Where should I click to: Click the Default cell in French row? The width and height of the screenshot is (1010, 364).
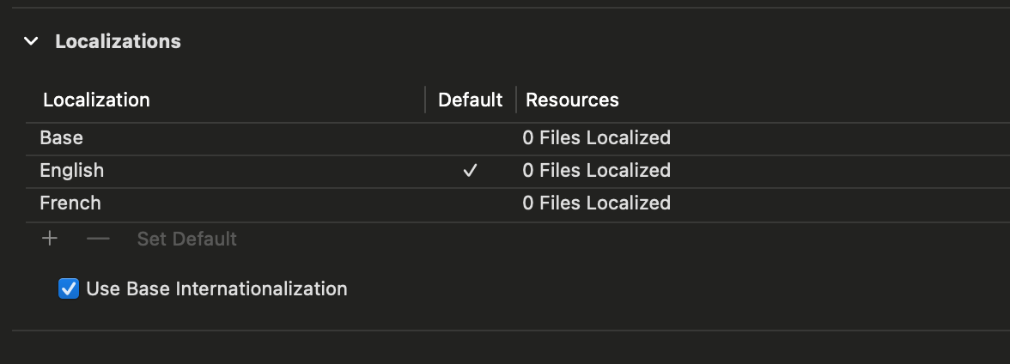point(471,203)
